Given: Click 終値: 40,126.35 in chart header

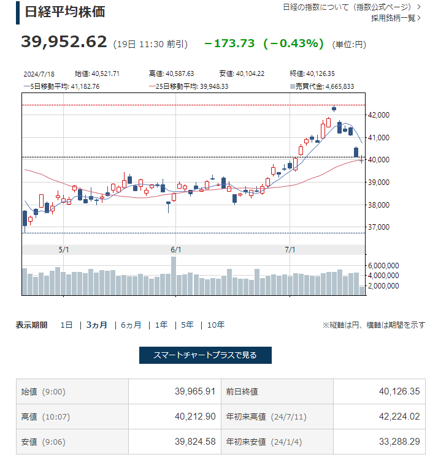Looking at the screenshot, I should point(312,74).
